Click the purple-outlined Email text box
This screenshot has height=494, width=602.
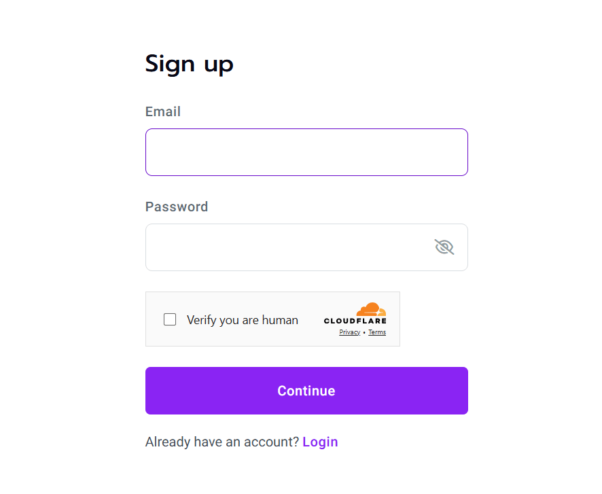pos(306,152)
